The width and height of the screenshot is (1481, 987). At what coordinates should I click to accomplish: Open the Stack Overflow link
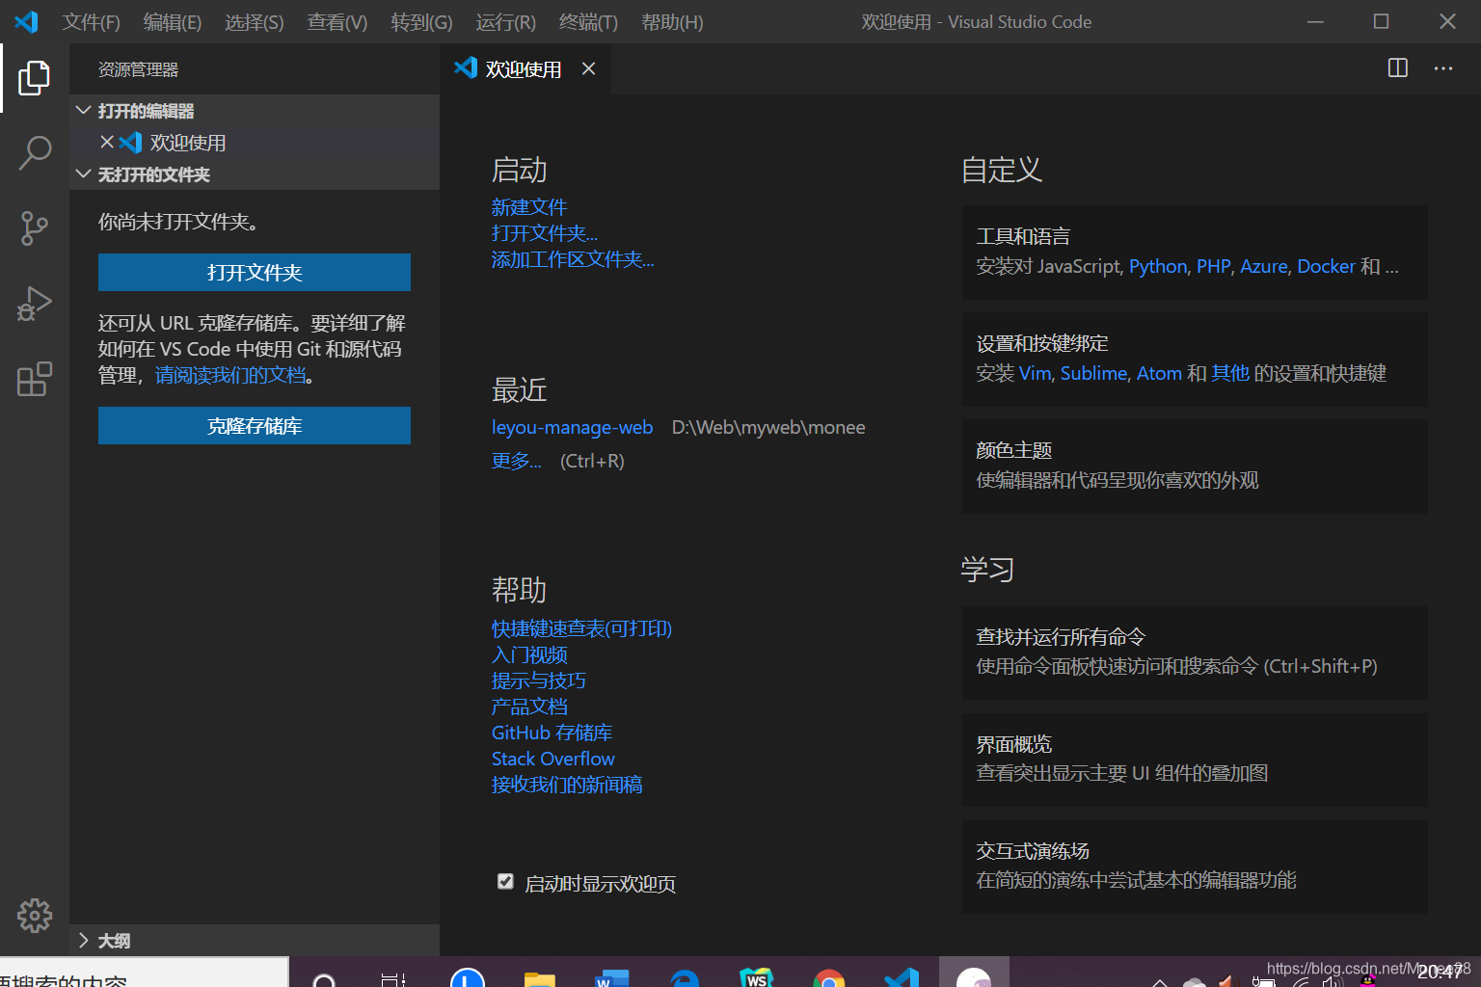click(553, 759)
